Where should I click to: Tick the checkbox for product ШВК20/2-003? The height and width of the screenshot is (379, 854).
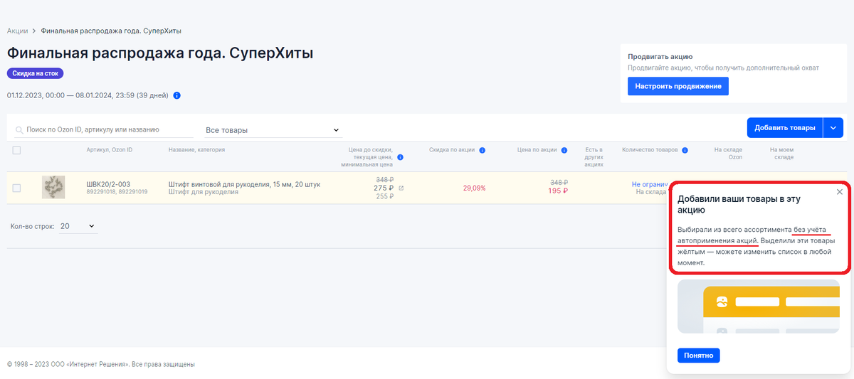coord(17,188)
